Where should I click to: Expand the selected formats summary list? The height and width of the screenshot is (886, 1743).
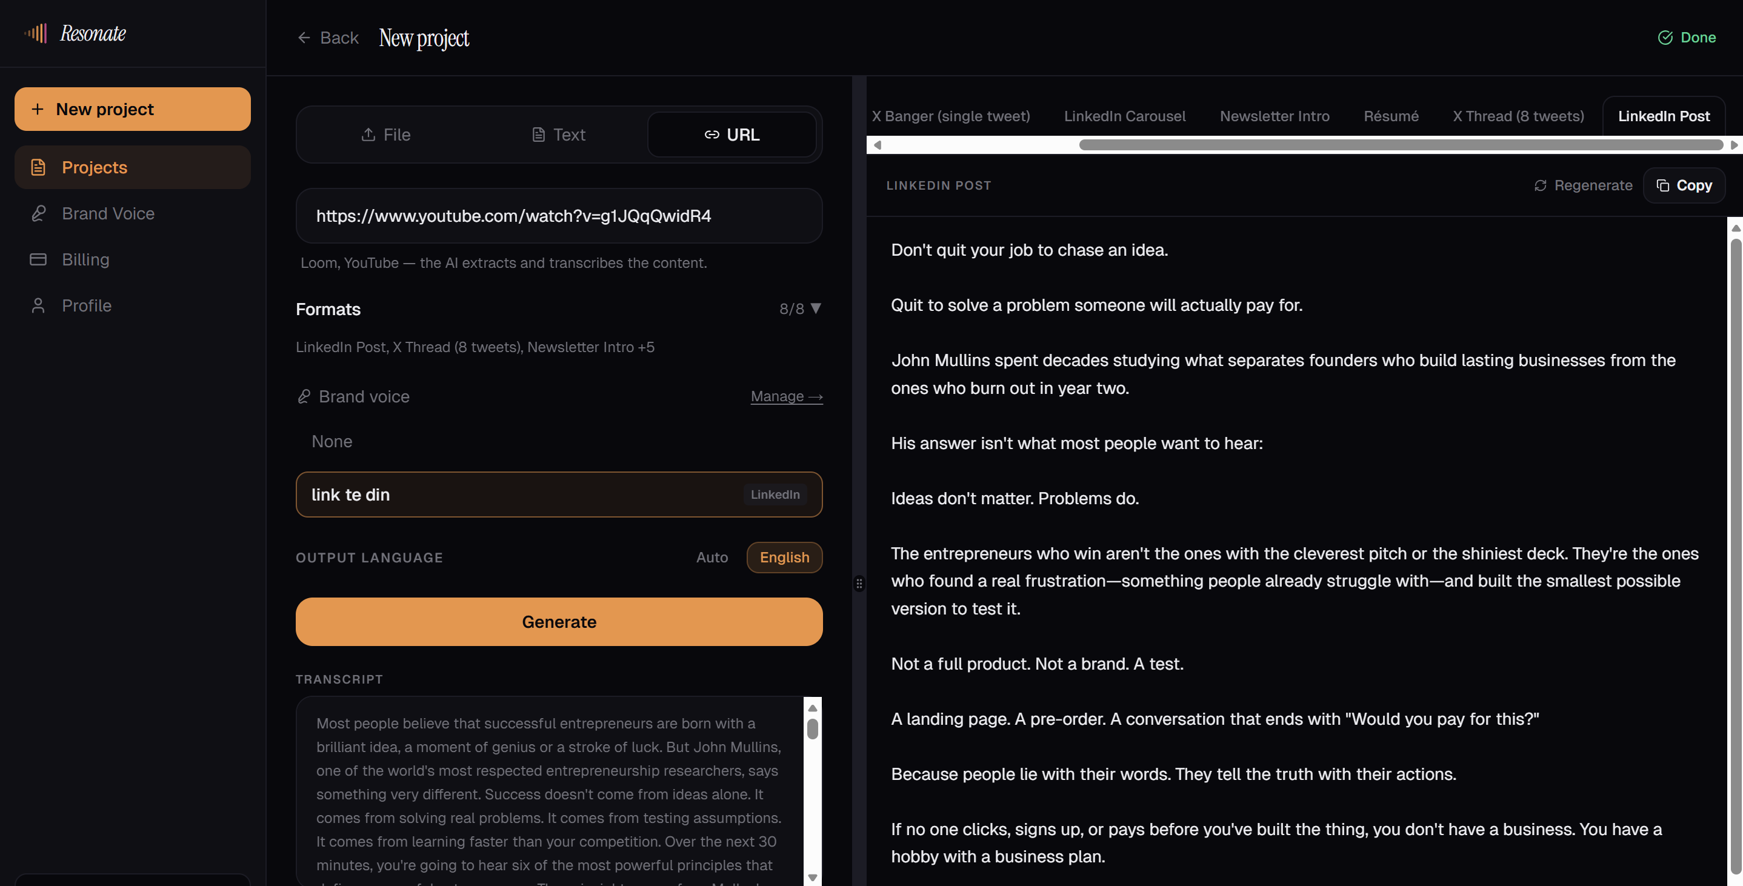[x=475, y=347]
